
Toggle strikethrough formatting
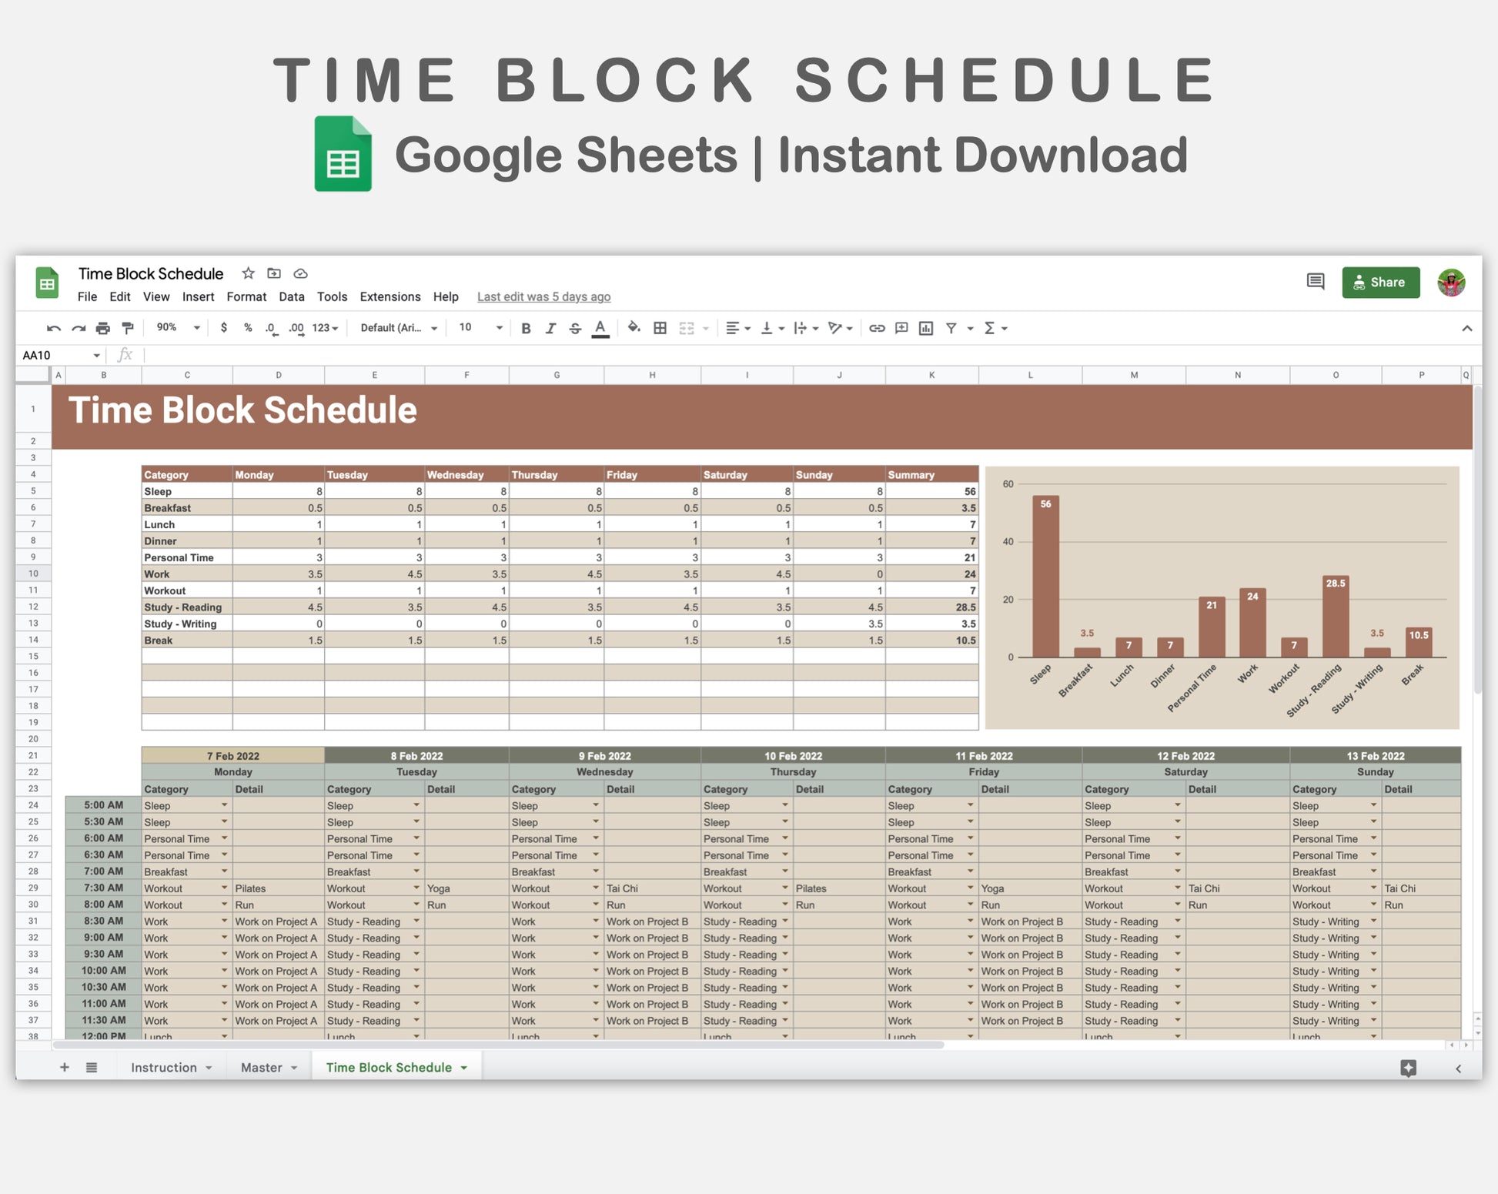(575, 328)
